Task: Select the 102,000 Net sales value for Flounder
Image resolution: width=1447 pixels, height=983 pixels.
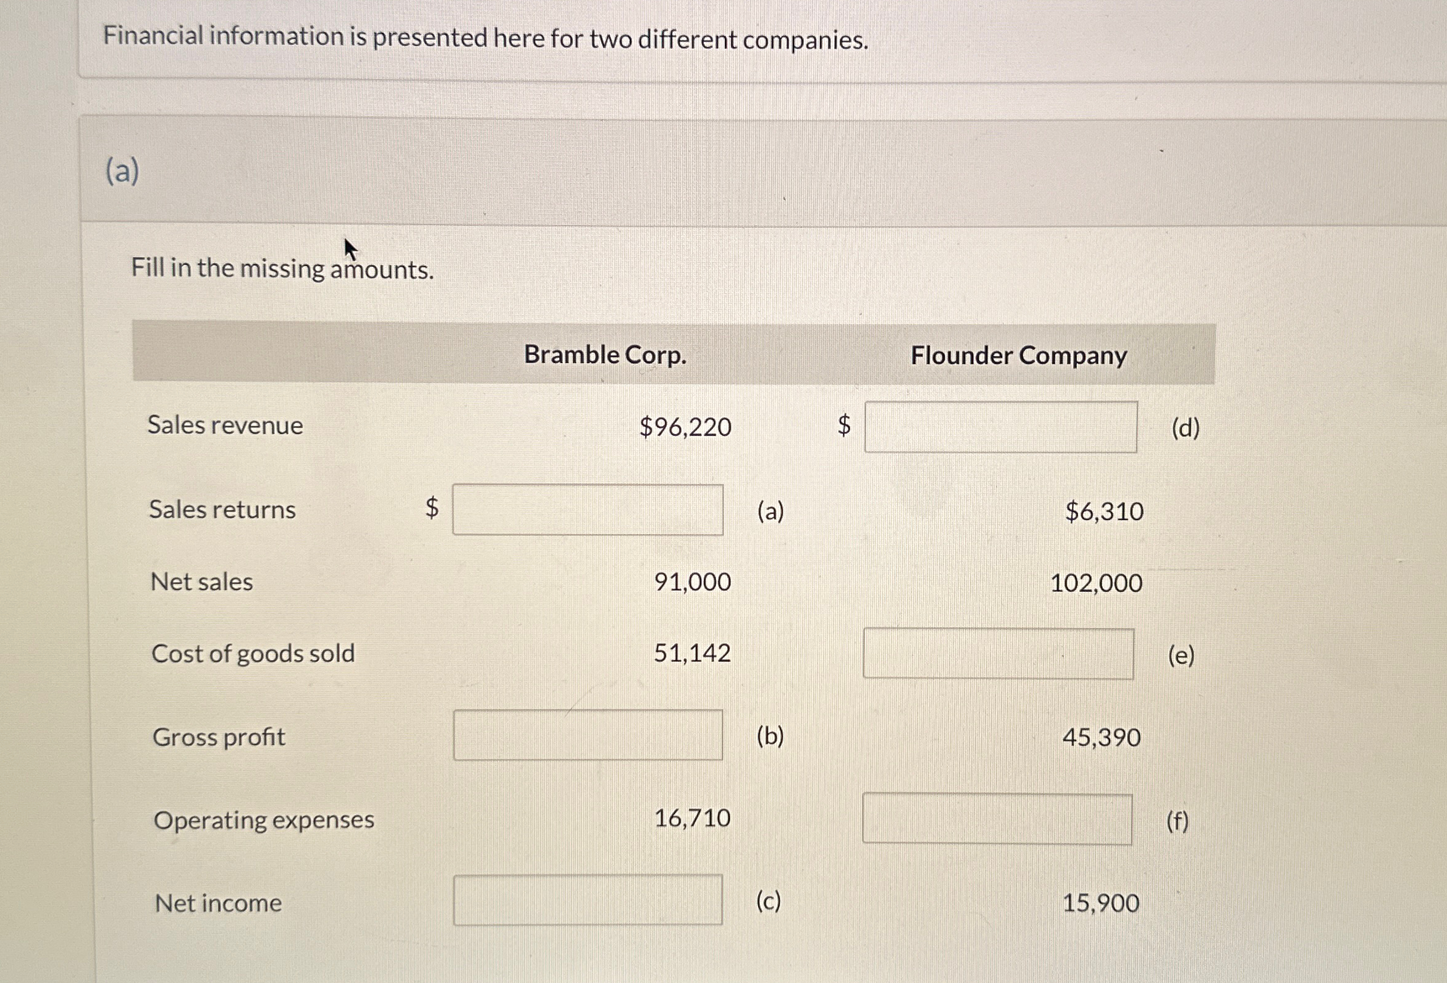Action: (1097, 583)
